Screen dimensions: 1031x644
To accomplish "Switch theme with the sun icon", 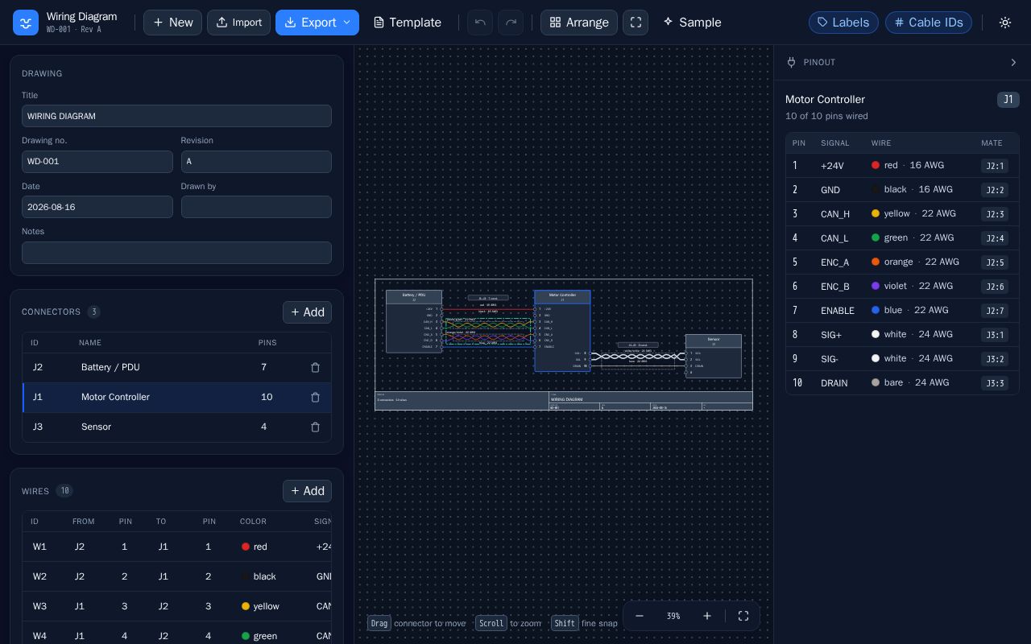I will pyautogui.click(x=1005, y=23).
